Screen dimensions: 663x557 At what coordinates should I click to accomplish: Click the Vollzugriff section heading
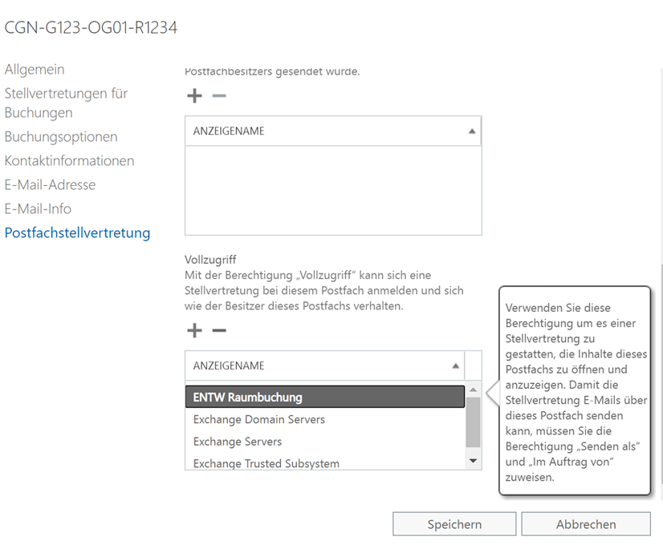210,260
